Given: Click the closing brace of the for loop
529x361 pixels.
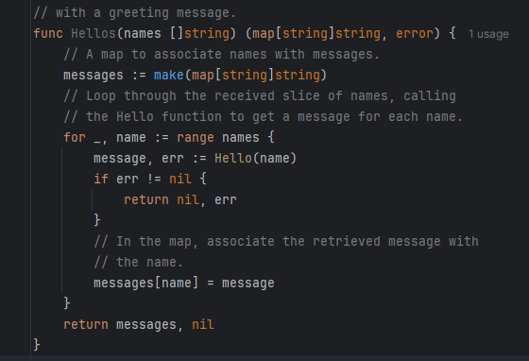Looking at the screenshot, I should [67, 303].
